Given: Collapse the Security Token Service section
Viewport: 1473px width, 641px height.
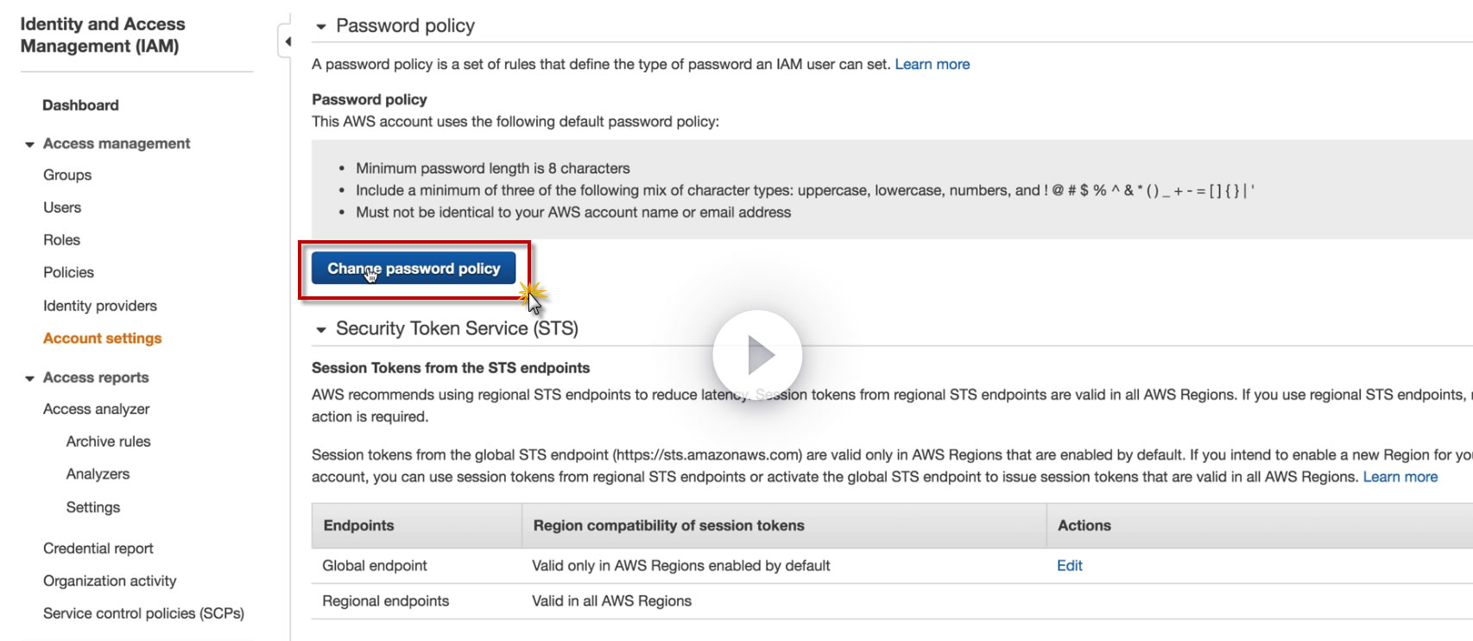Looking at the screenshot, I should [x=321, y=329].
